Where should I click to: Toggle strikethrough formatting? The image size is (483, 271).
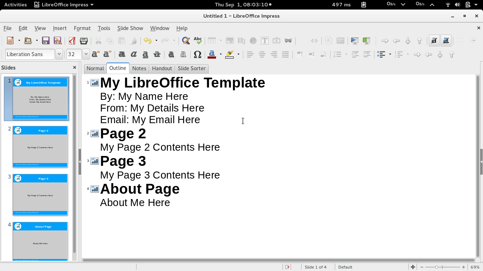coord(157,54)
